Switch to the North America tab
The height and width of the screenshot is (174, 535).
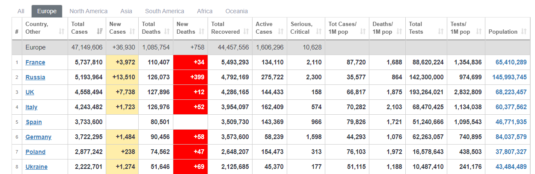(88, 11)
